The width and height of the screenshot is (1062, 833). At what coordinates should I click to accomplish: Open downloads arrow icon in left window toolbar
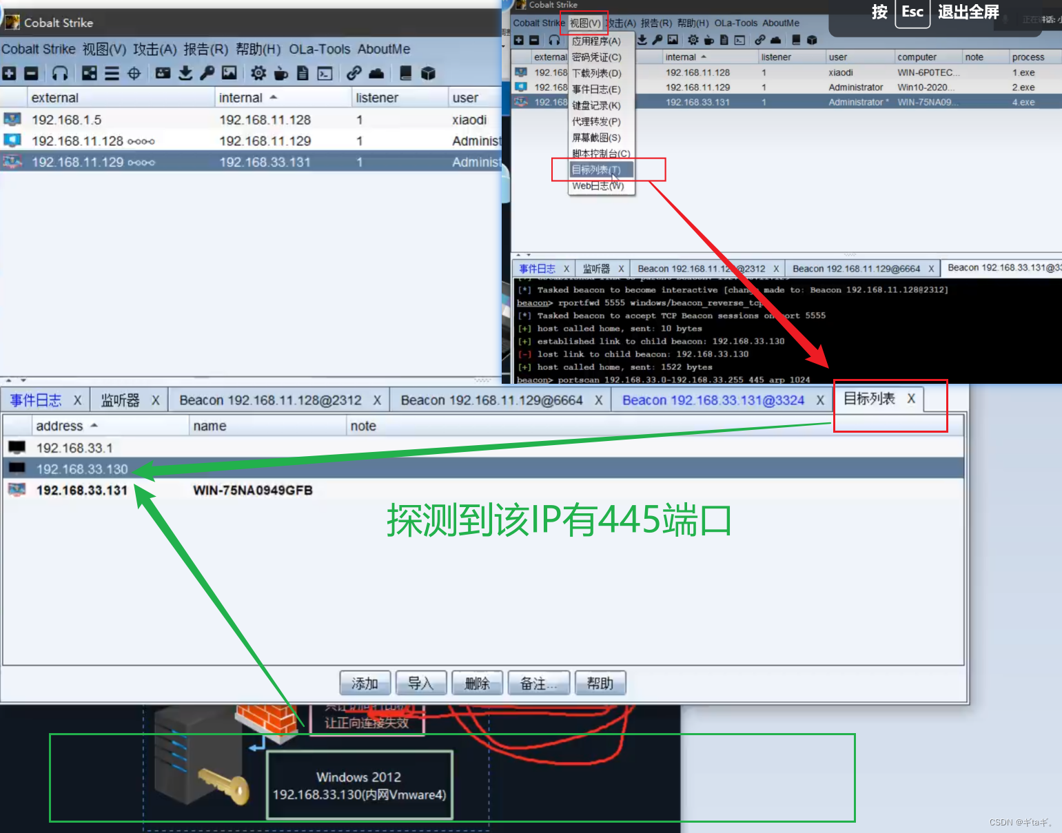[185, 73]
